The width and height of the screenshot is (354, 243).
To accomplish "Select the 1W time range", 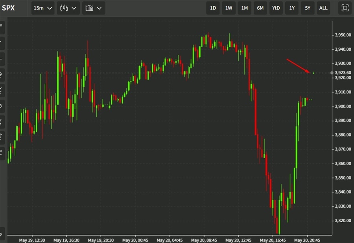I will click(229, 8).
